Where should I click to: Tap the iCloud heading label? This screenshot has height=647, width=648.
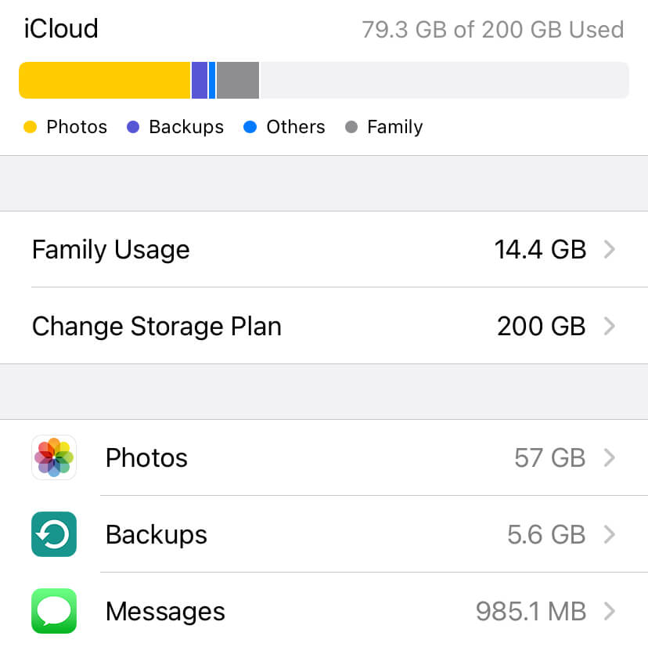click(x=60, y=28)
